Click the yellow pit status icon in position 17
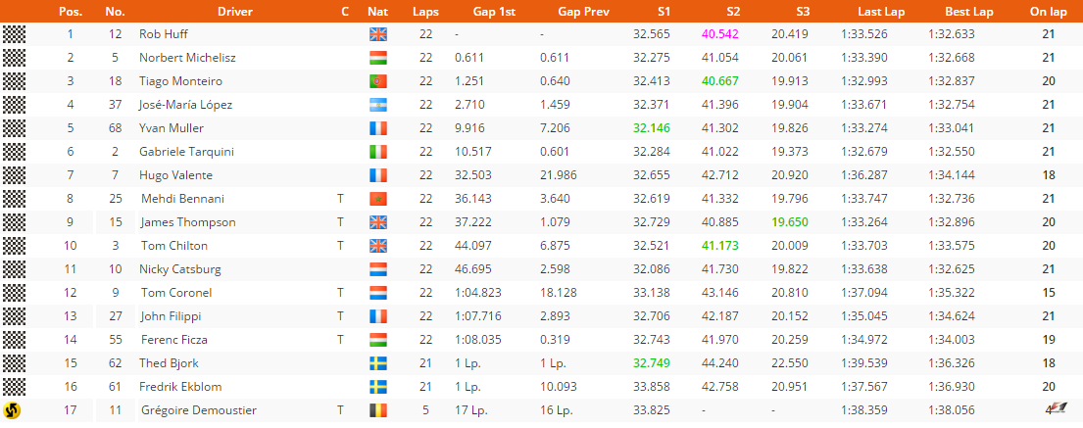The image size is (1083, 428). pos(13,410)
